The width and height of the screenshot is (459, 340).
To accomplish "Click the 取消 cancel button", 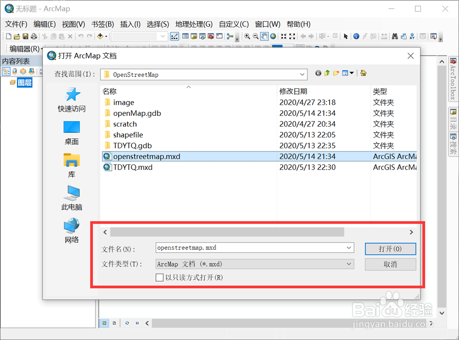I will click(390, 265).
